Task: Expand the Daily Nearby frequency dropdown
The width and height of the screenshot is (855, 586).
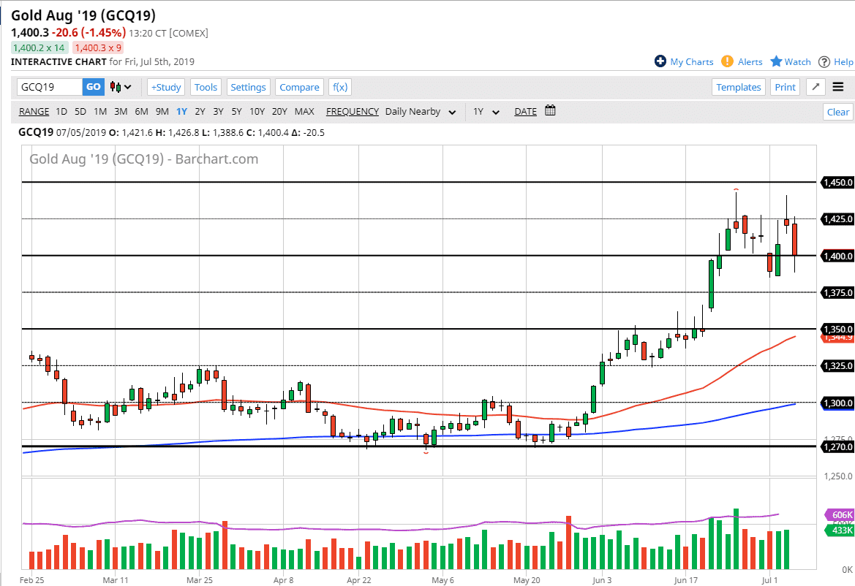Action: (x=421, y=112)
